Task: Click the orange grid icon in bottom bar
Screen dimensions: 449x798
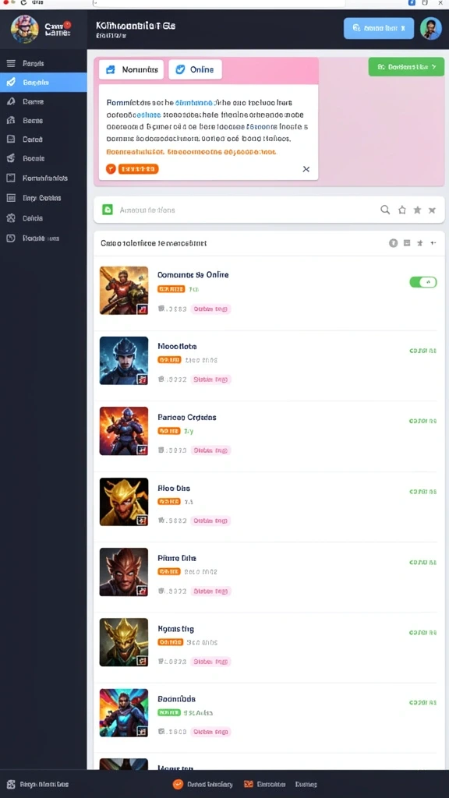Action: [249, 784]
